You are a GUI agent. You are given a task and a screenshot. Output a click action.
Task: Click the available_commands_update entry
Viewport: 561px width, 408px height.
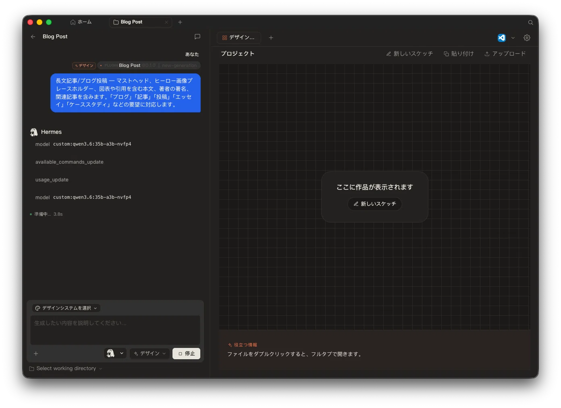pyautogui.click(x=69, y=162)
